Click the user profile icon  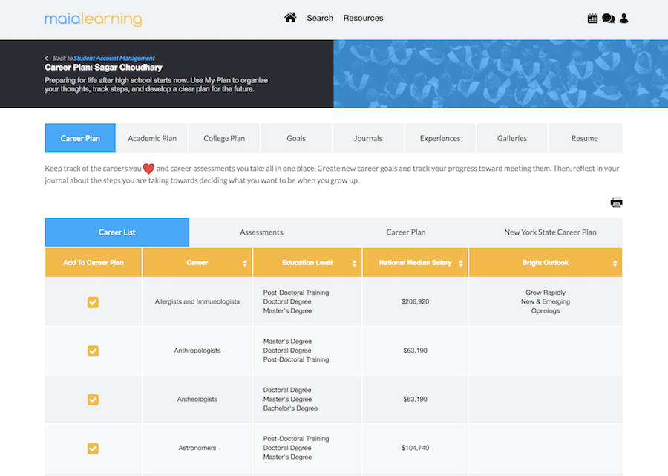click(x=623, y=19)
